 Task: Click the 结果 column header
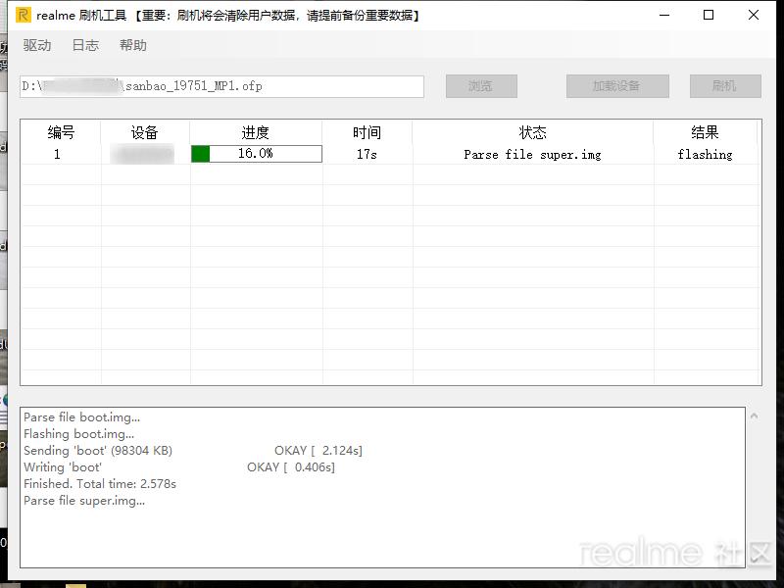tap(707, 132)
